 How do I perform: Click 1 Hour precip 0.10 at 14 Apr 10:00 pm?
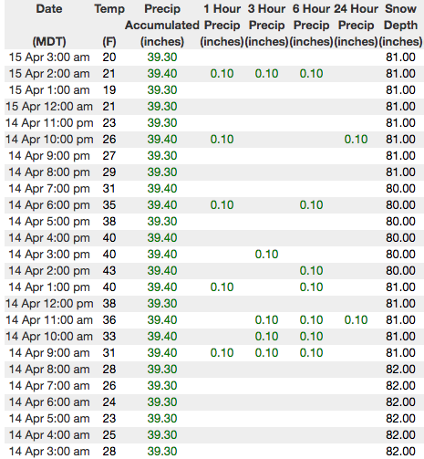(x=222, y=140)
